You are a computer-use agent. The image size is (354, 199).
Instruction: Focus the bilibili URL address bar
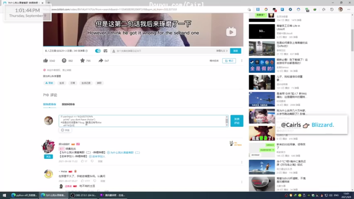point(145,9)
